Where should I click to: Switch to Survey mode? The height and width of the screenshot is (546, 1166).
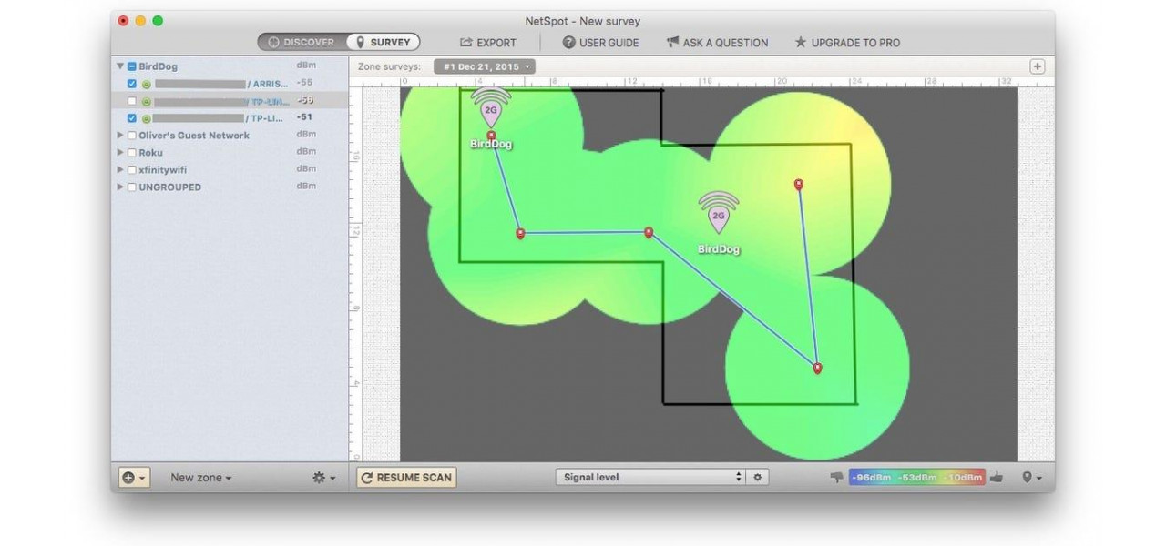click(x=383, y=42)
